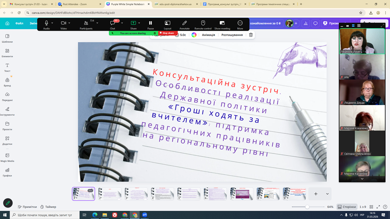The width and height of the screenshot is (390, 219).
Task: Open Magic Media from the sidebar
Action: coord(7,157)
